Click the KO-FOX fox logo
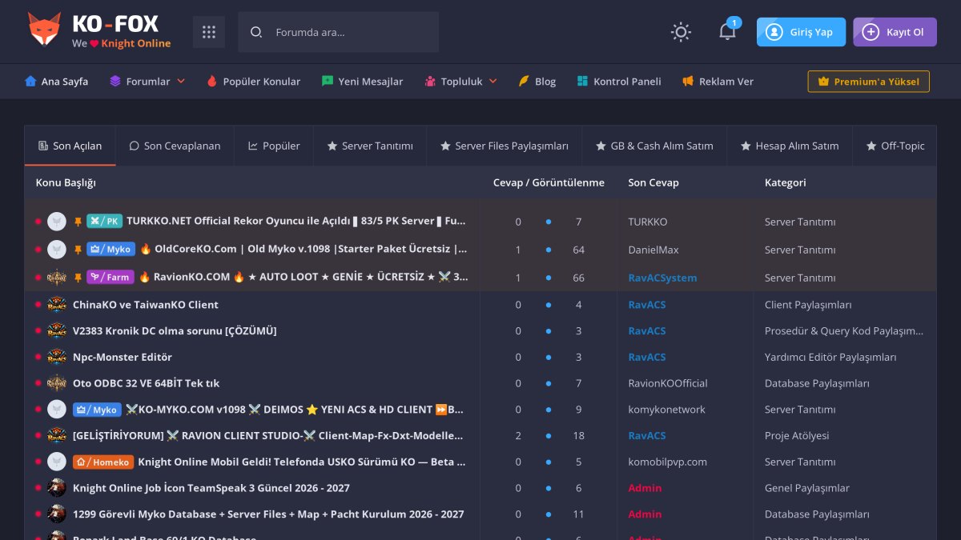The width and height of the screenshot is (961, 540). click(44, 30)
